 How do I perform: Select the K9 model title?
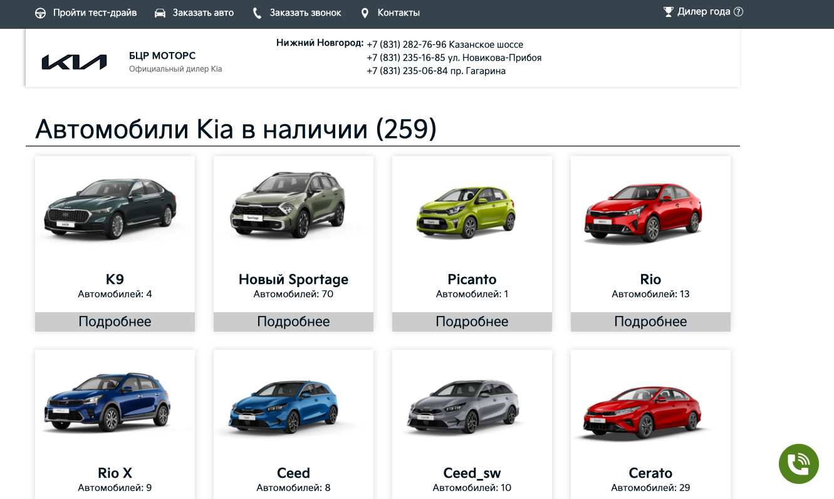115,280
